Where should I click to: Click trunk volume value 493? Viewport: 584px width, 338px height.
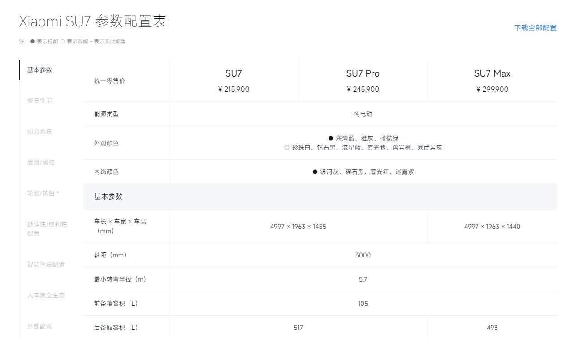click(x=492, y=328)
